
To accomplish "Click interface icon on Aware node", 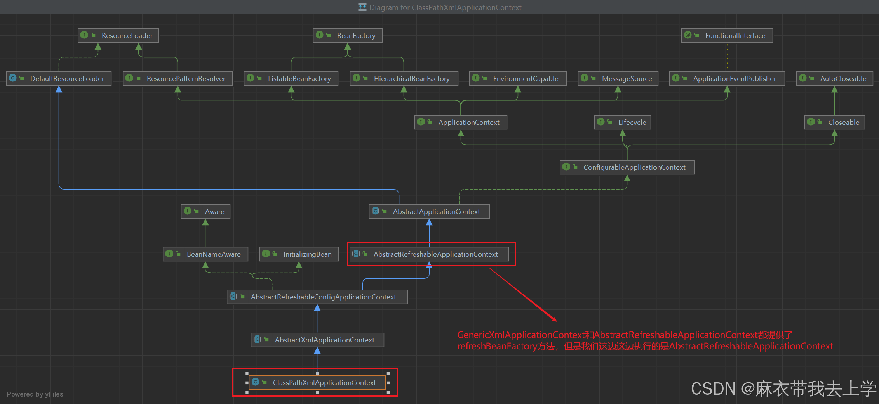I will point(188,211).
